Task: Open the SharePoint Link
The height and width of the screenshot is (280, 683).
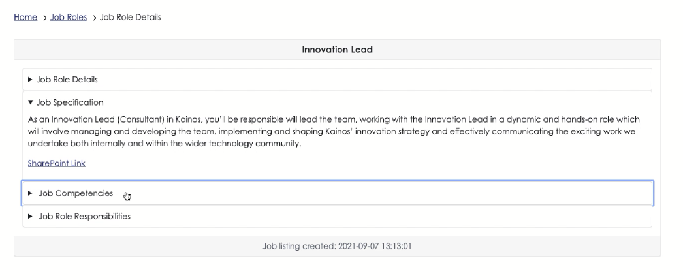Action: tap(57, 163)
